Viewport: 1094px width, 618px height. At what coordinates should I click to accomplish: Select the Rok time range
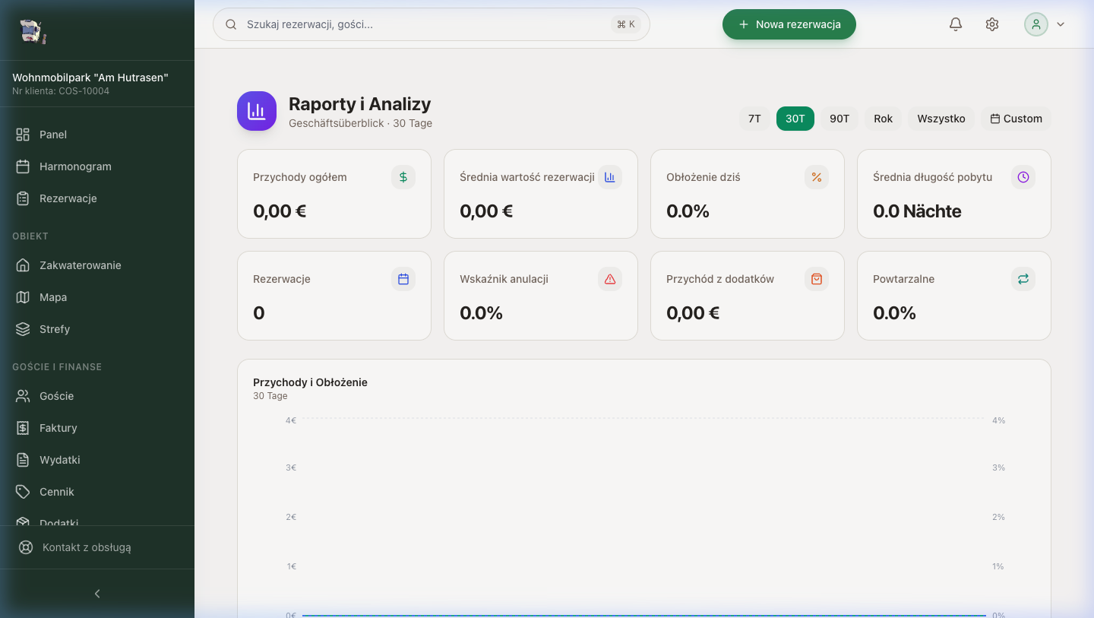884,119
